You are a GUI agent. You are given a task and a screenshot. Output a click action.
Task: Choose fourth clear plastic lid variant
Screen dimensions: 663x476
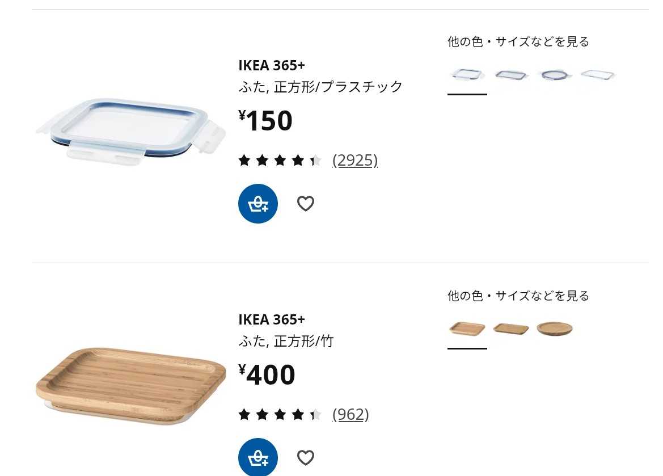pos(597,75)
